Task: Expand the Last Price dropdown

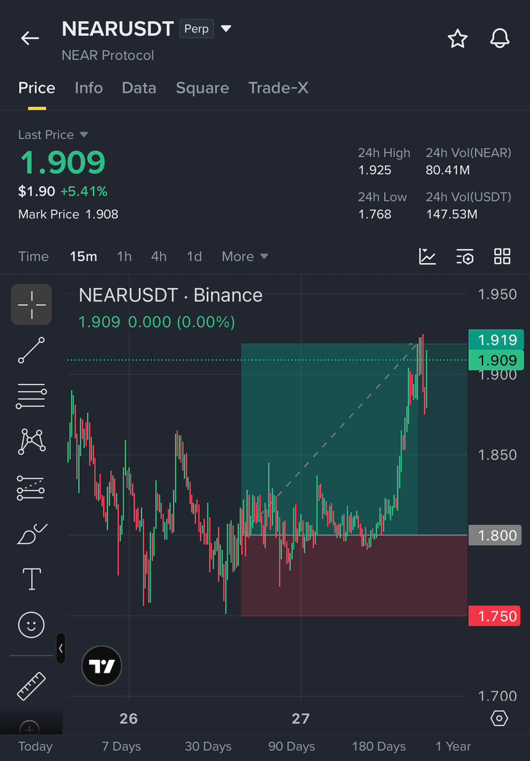Action: click(x=83, y=134)
